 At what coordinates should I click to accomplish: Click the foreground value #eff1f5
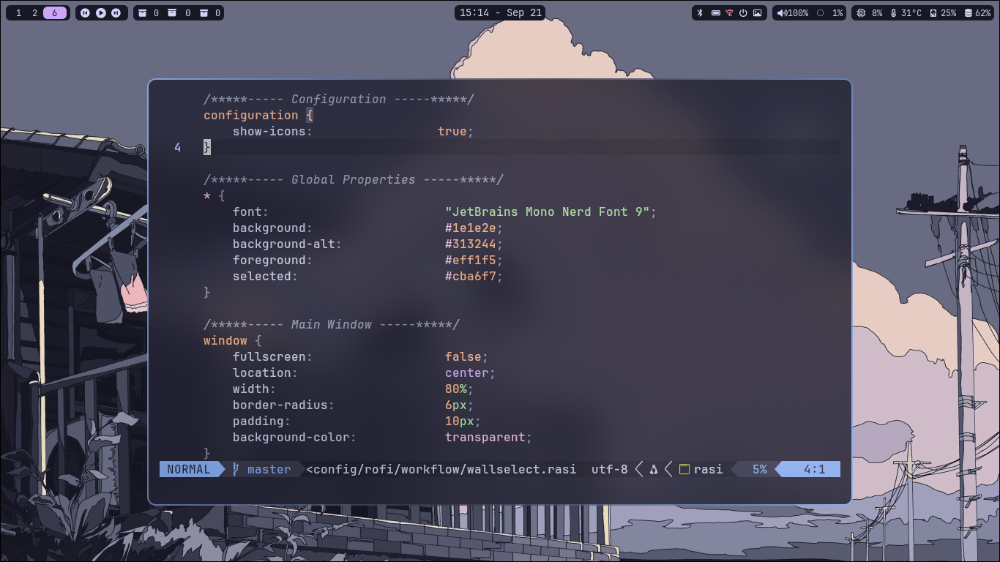pyautogui.click(x=471, y=260)
